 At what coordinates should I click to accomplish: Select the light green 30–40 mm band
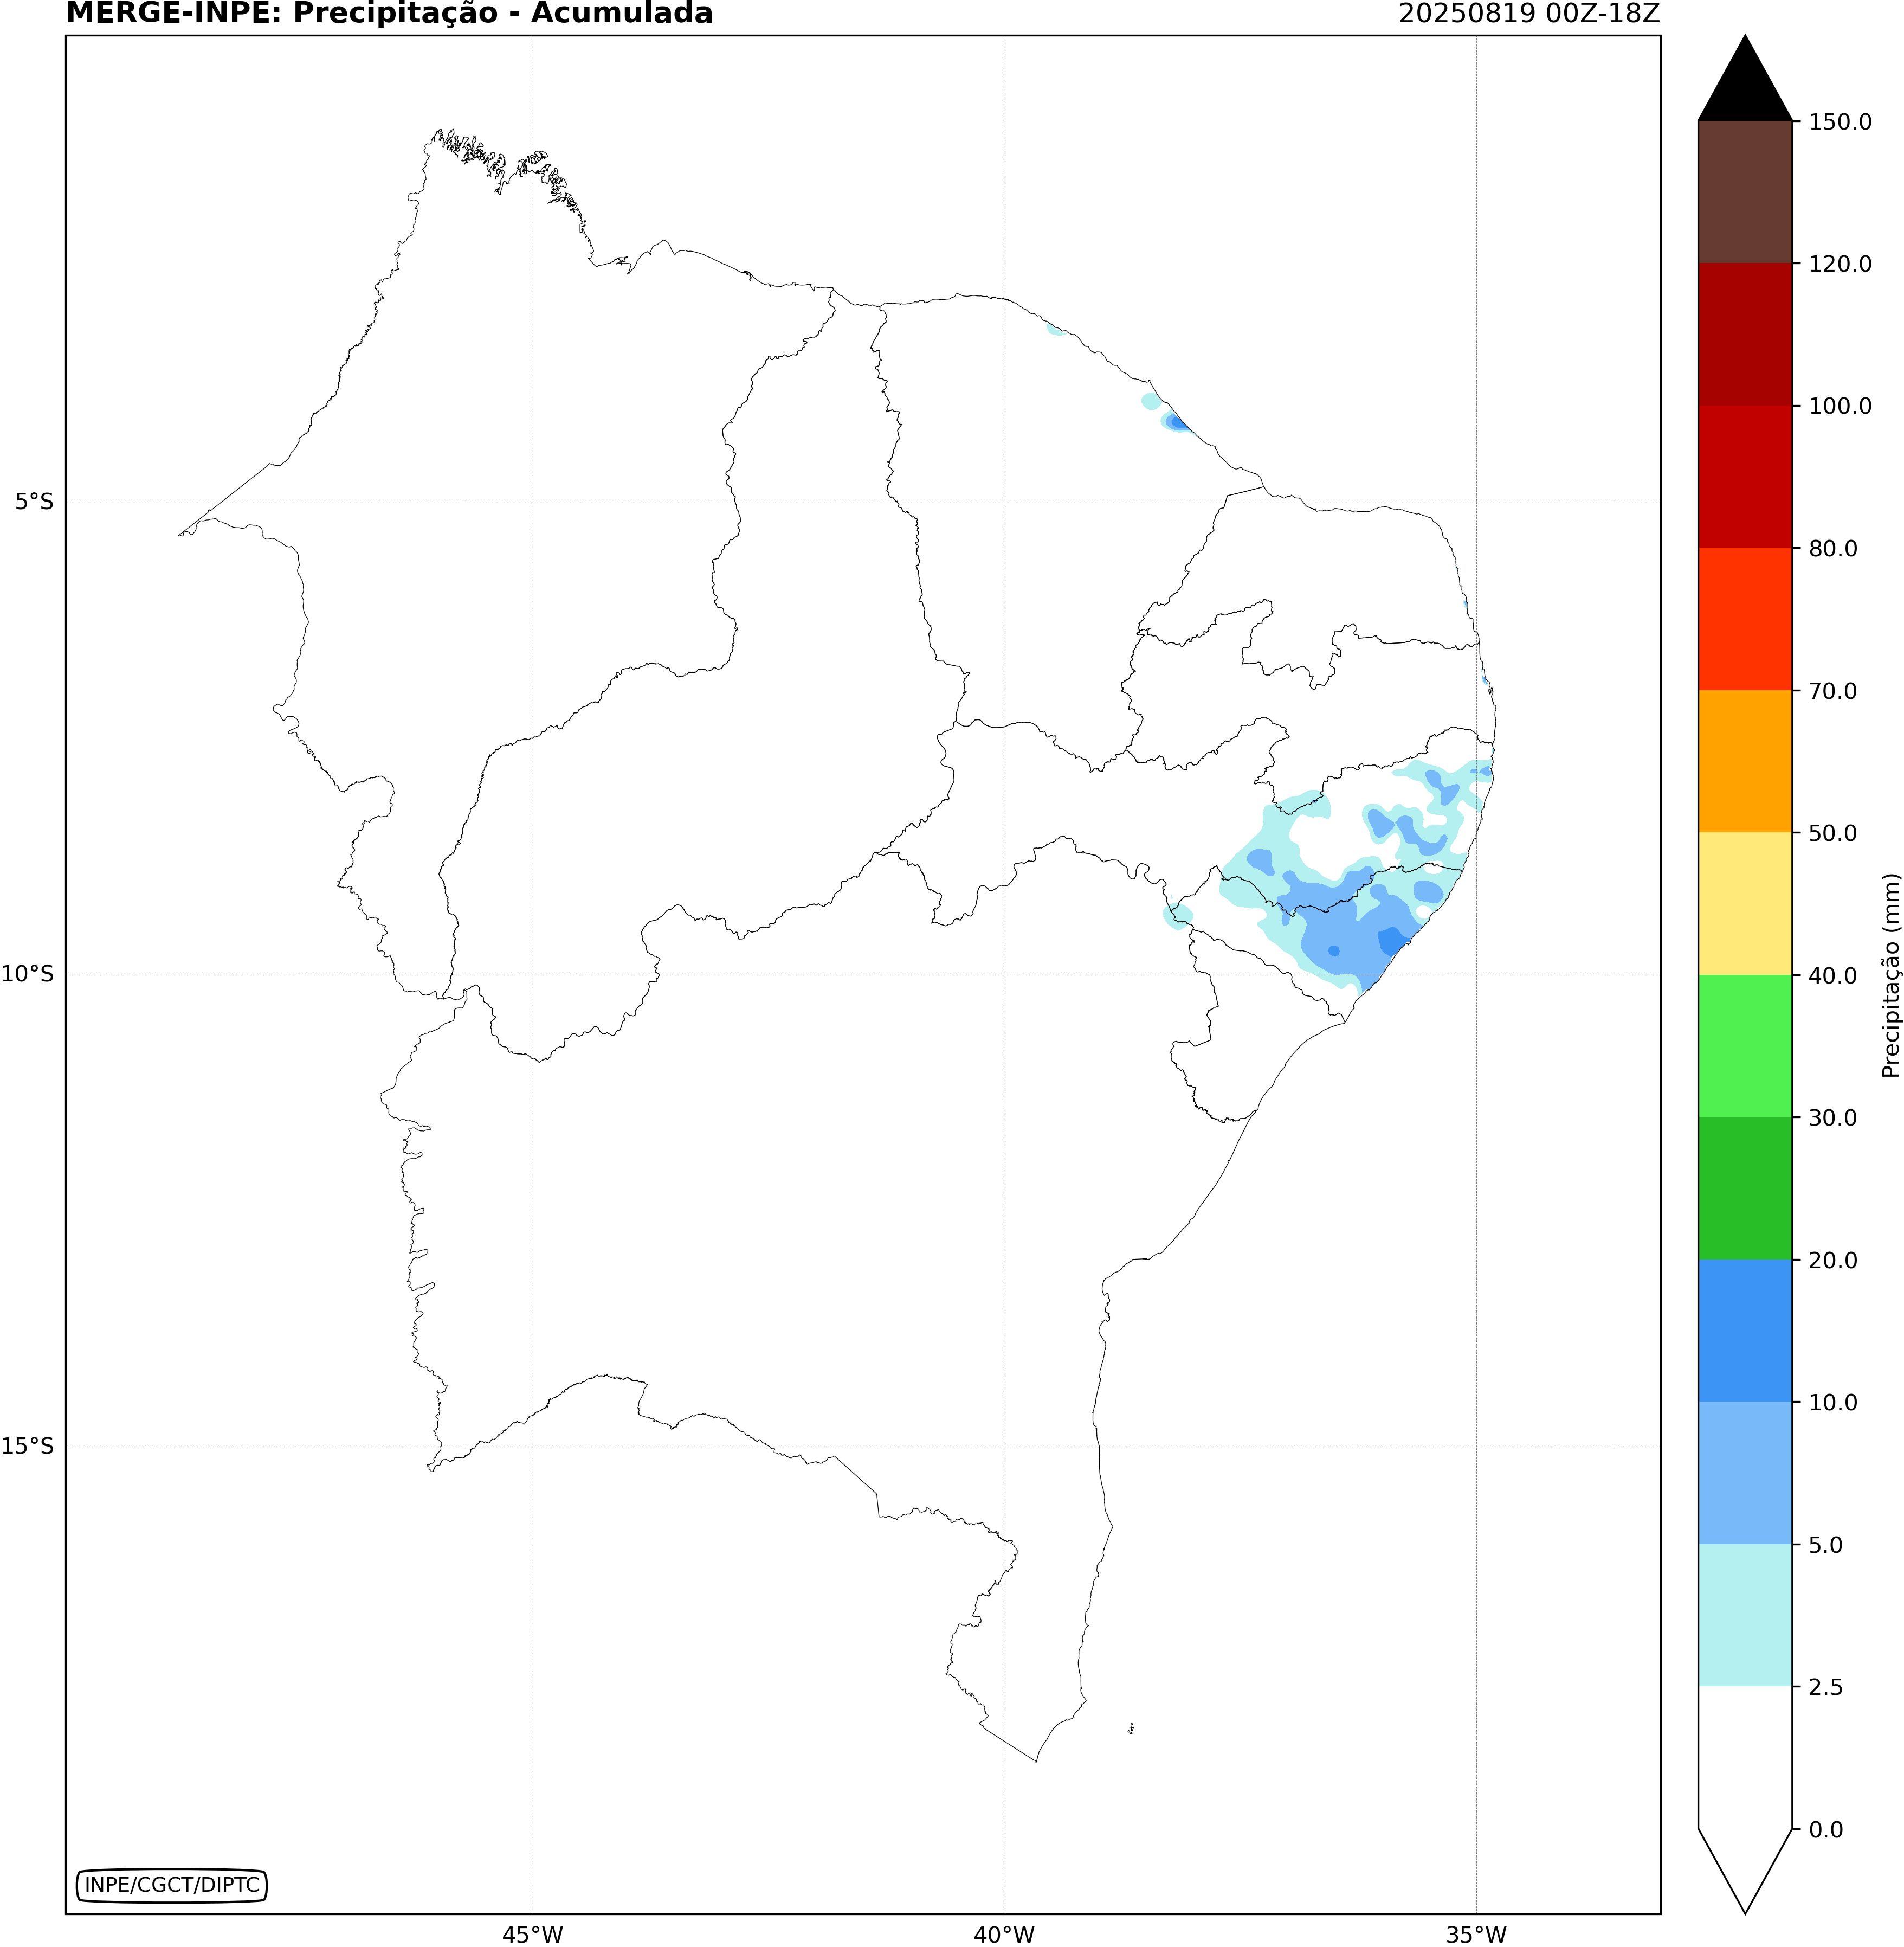pos(1744,1045)
